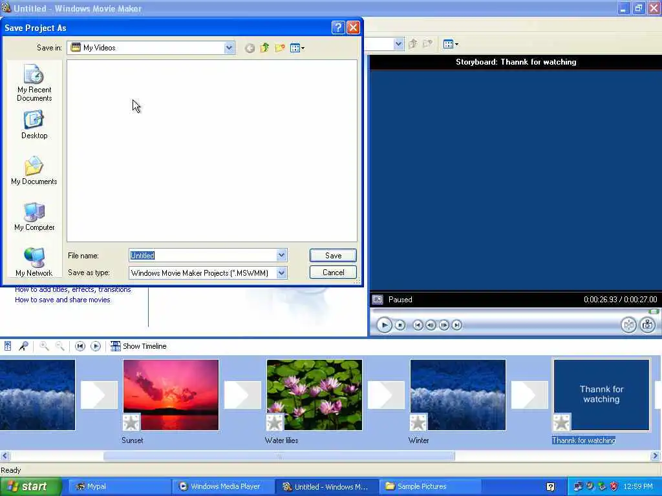This screenshot has width=662, height=496.
Task: Click transition cell before Thannk for watching
Action: (529, 395)
